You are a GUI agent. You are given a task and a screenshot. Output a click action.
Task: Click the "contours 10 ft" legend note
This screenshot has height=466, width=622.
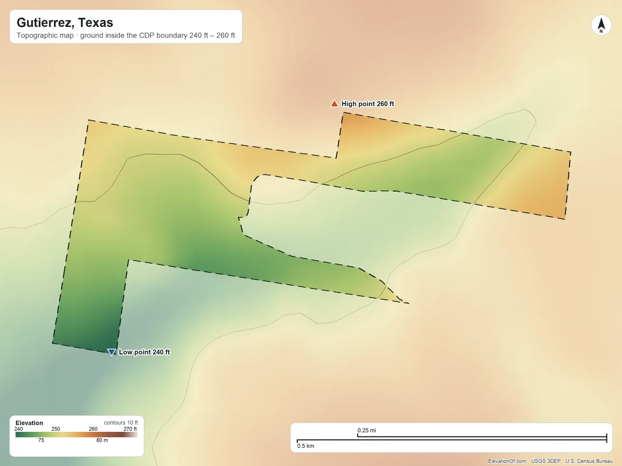[x=121, y=423]
